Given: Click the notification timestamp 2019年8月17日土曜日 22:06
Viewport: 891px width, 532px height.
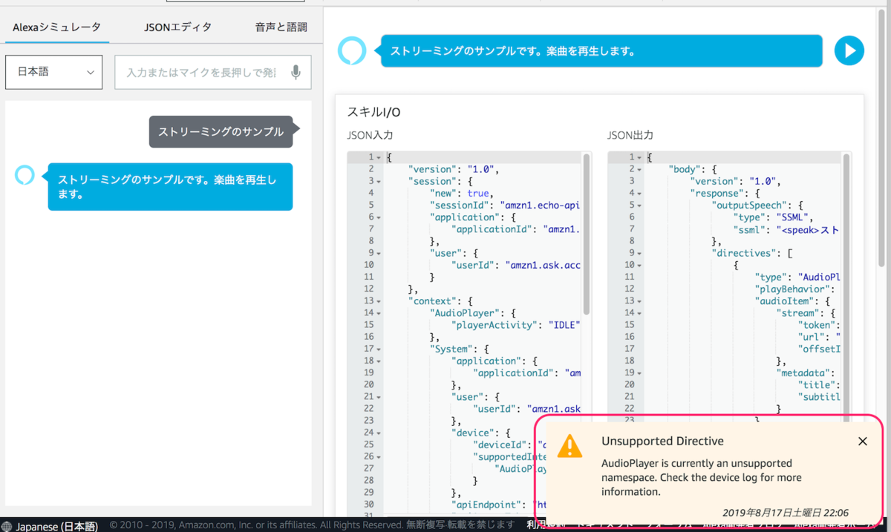Looking at the screenshot, I should 785,512.
